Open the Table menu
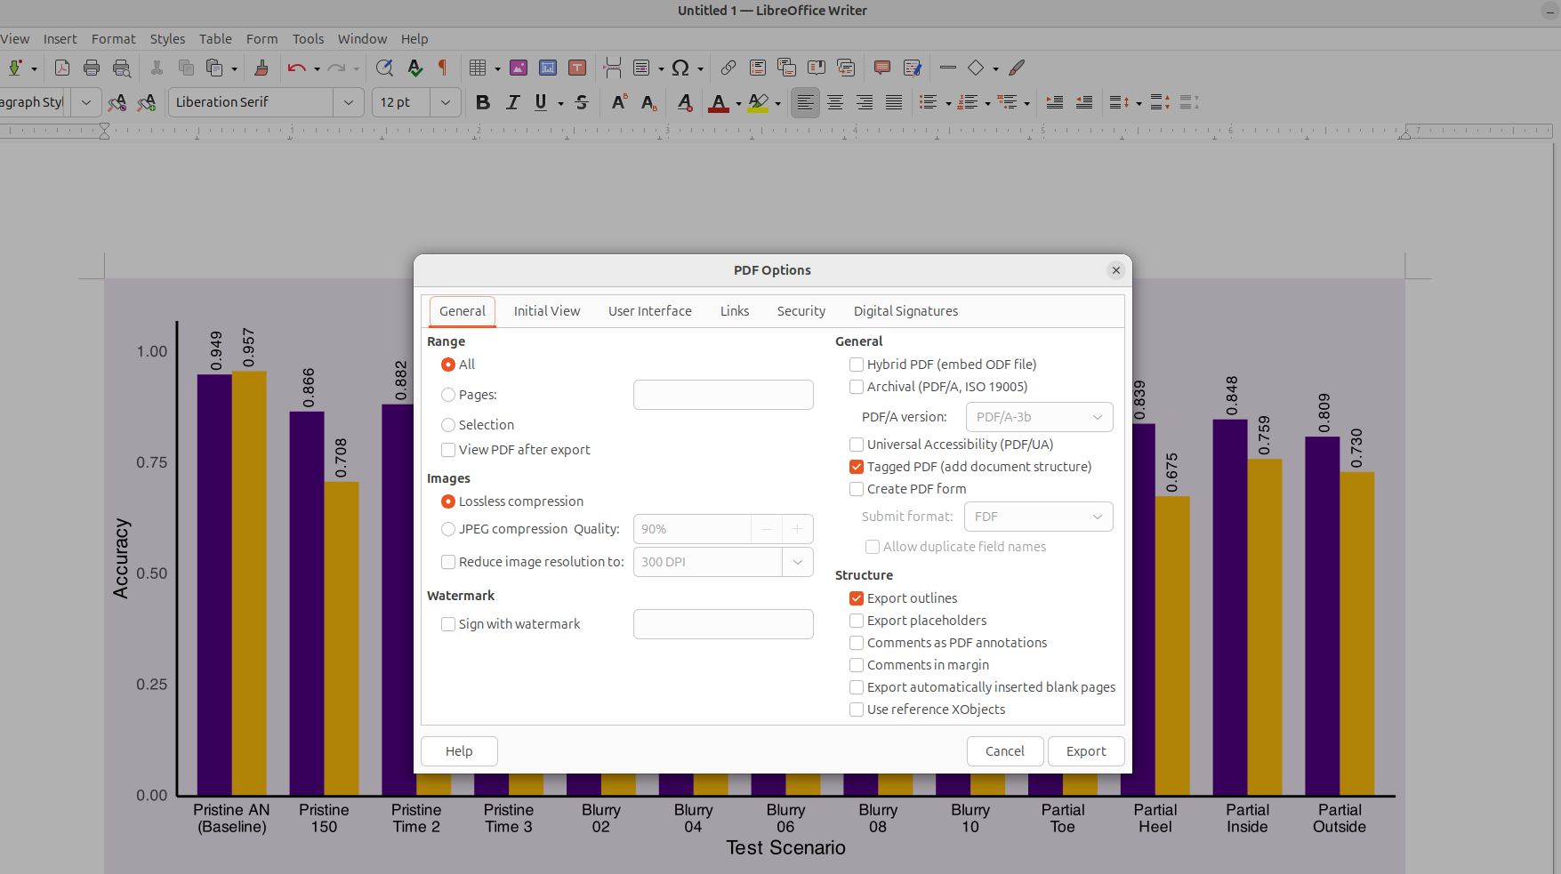 tap(215, 39)
